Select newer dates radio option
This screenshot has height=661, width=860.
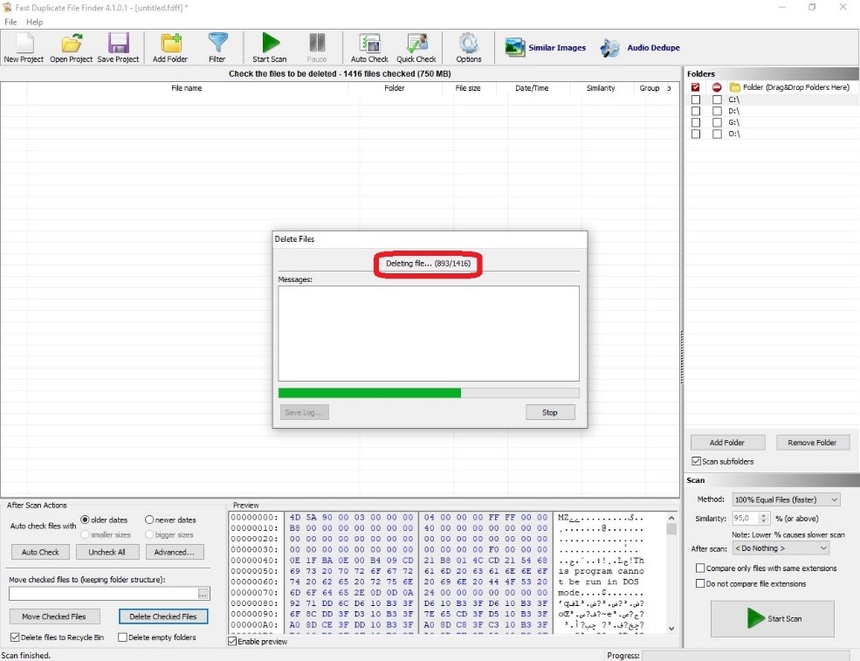(148, 520)
